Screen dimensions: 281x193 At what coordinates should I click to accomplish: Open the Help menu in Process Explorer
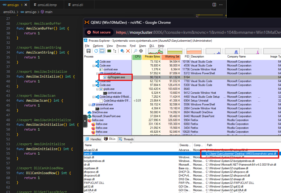[161, 46]
